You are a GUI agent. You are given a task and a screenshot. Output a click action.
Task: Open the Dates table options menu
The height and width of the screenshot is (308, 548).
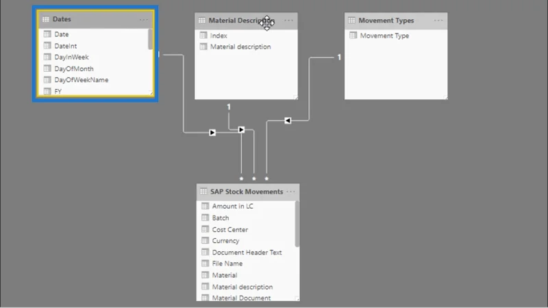[144, 20]
